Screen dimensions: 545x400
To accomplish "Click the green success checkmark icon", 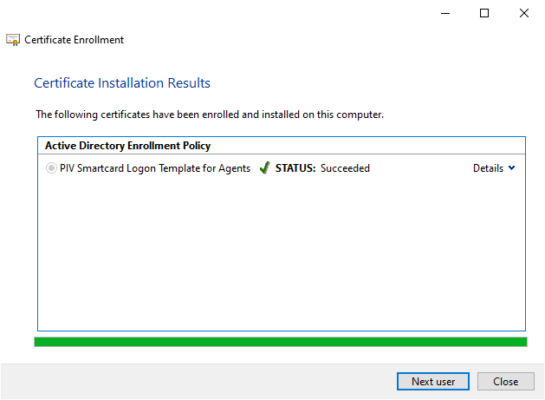I will [264, 168].
